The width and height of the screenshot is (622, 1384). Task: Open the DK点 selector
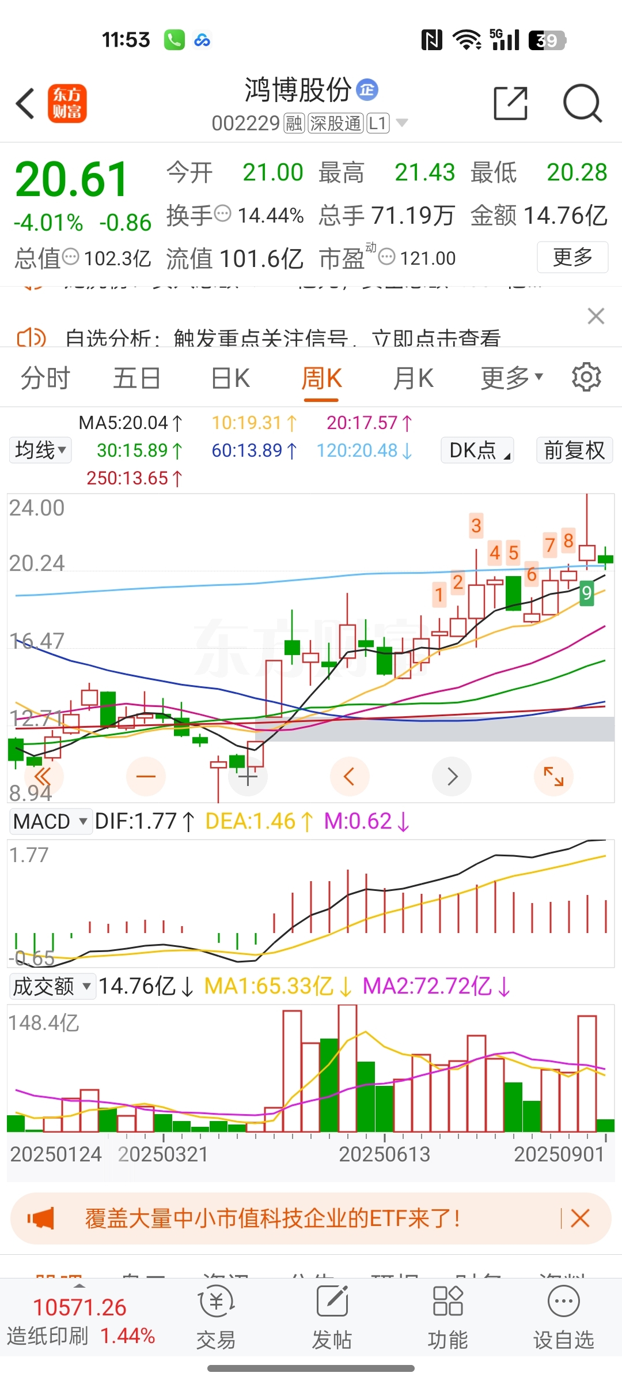[x=477, y=450]
